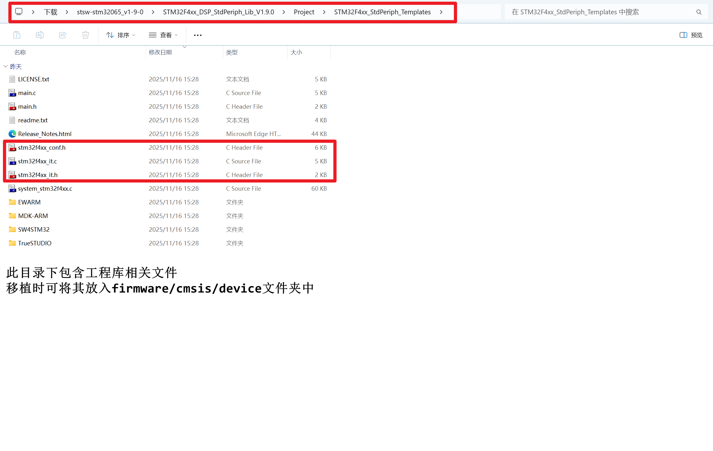713x451 pixels.
Task: Sort by 修改日期 column header
Action: pyautogui.click(x=160, y=52)
